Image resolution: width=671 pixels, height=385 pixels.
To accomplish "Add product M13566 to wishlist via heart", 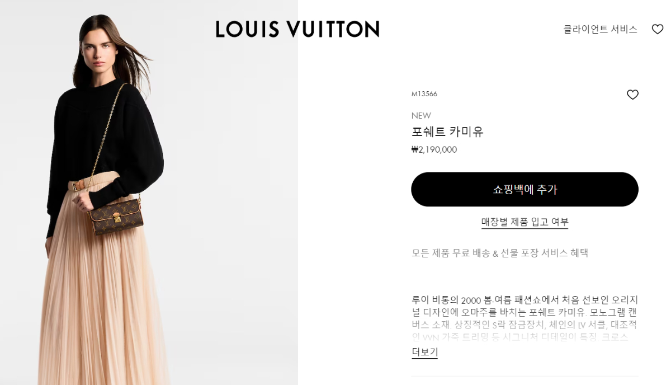I will [x=632, y=95].
